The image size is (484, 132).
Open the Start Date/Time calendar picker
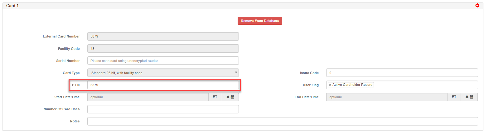(x=232, y=97)
